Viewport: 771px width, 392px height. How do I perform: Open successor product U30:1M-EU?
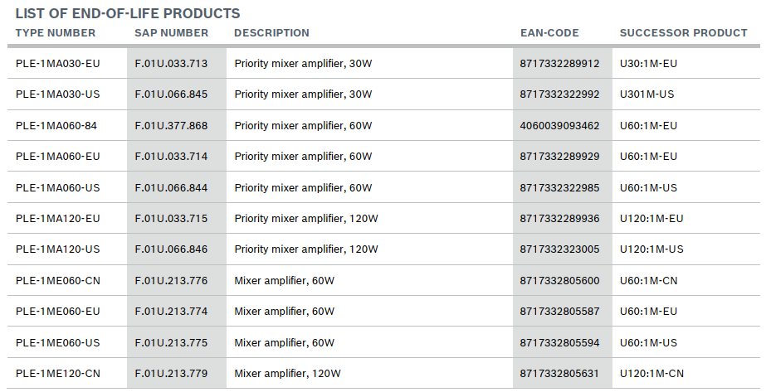click(x=649, y=63)
